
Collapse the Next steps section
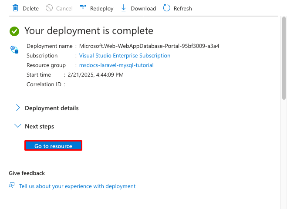(18, 126)
